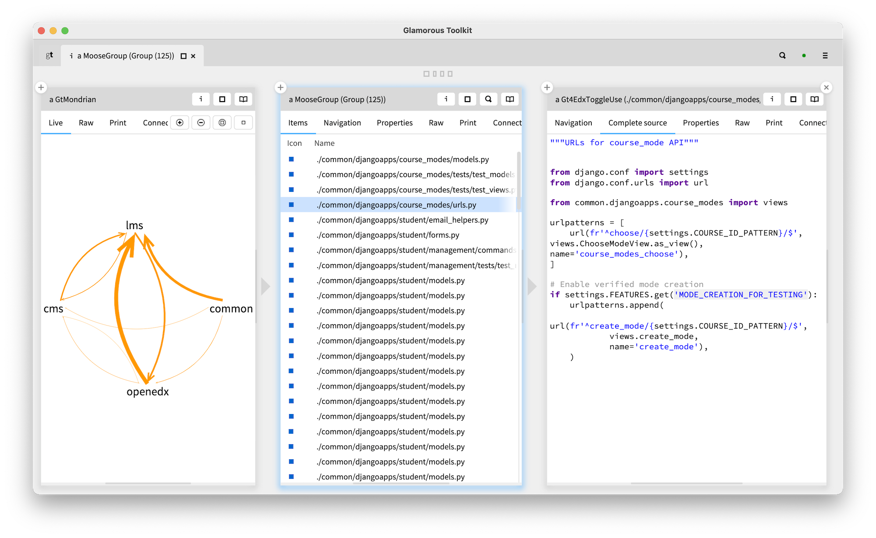The width and height of the screenshot is (876, 538).
Task: Select student/email_helpers.py row
Action: click(x=399, y=220)
